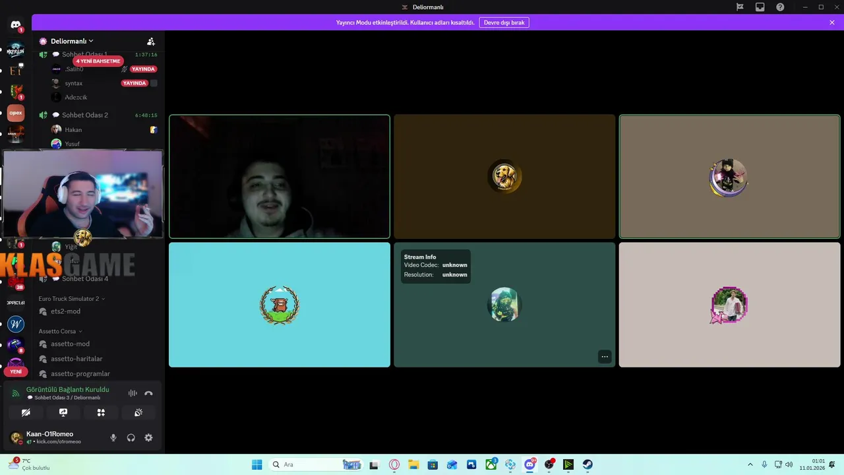This screenshot has width=844, height=475.
Task: Collapse the Euro Truck Simulator 2 category
Action: (71, 299)
